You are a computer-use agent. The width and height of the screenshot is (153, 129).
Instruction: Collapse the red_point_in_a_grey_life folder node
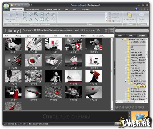126,81
